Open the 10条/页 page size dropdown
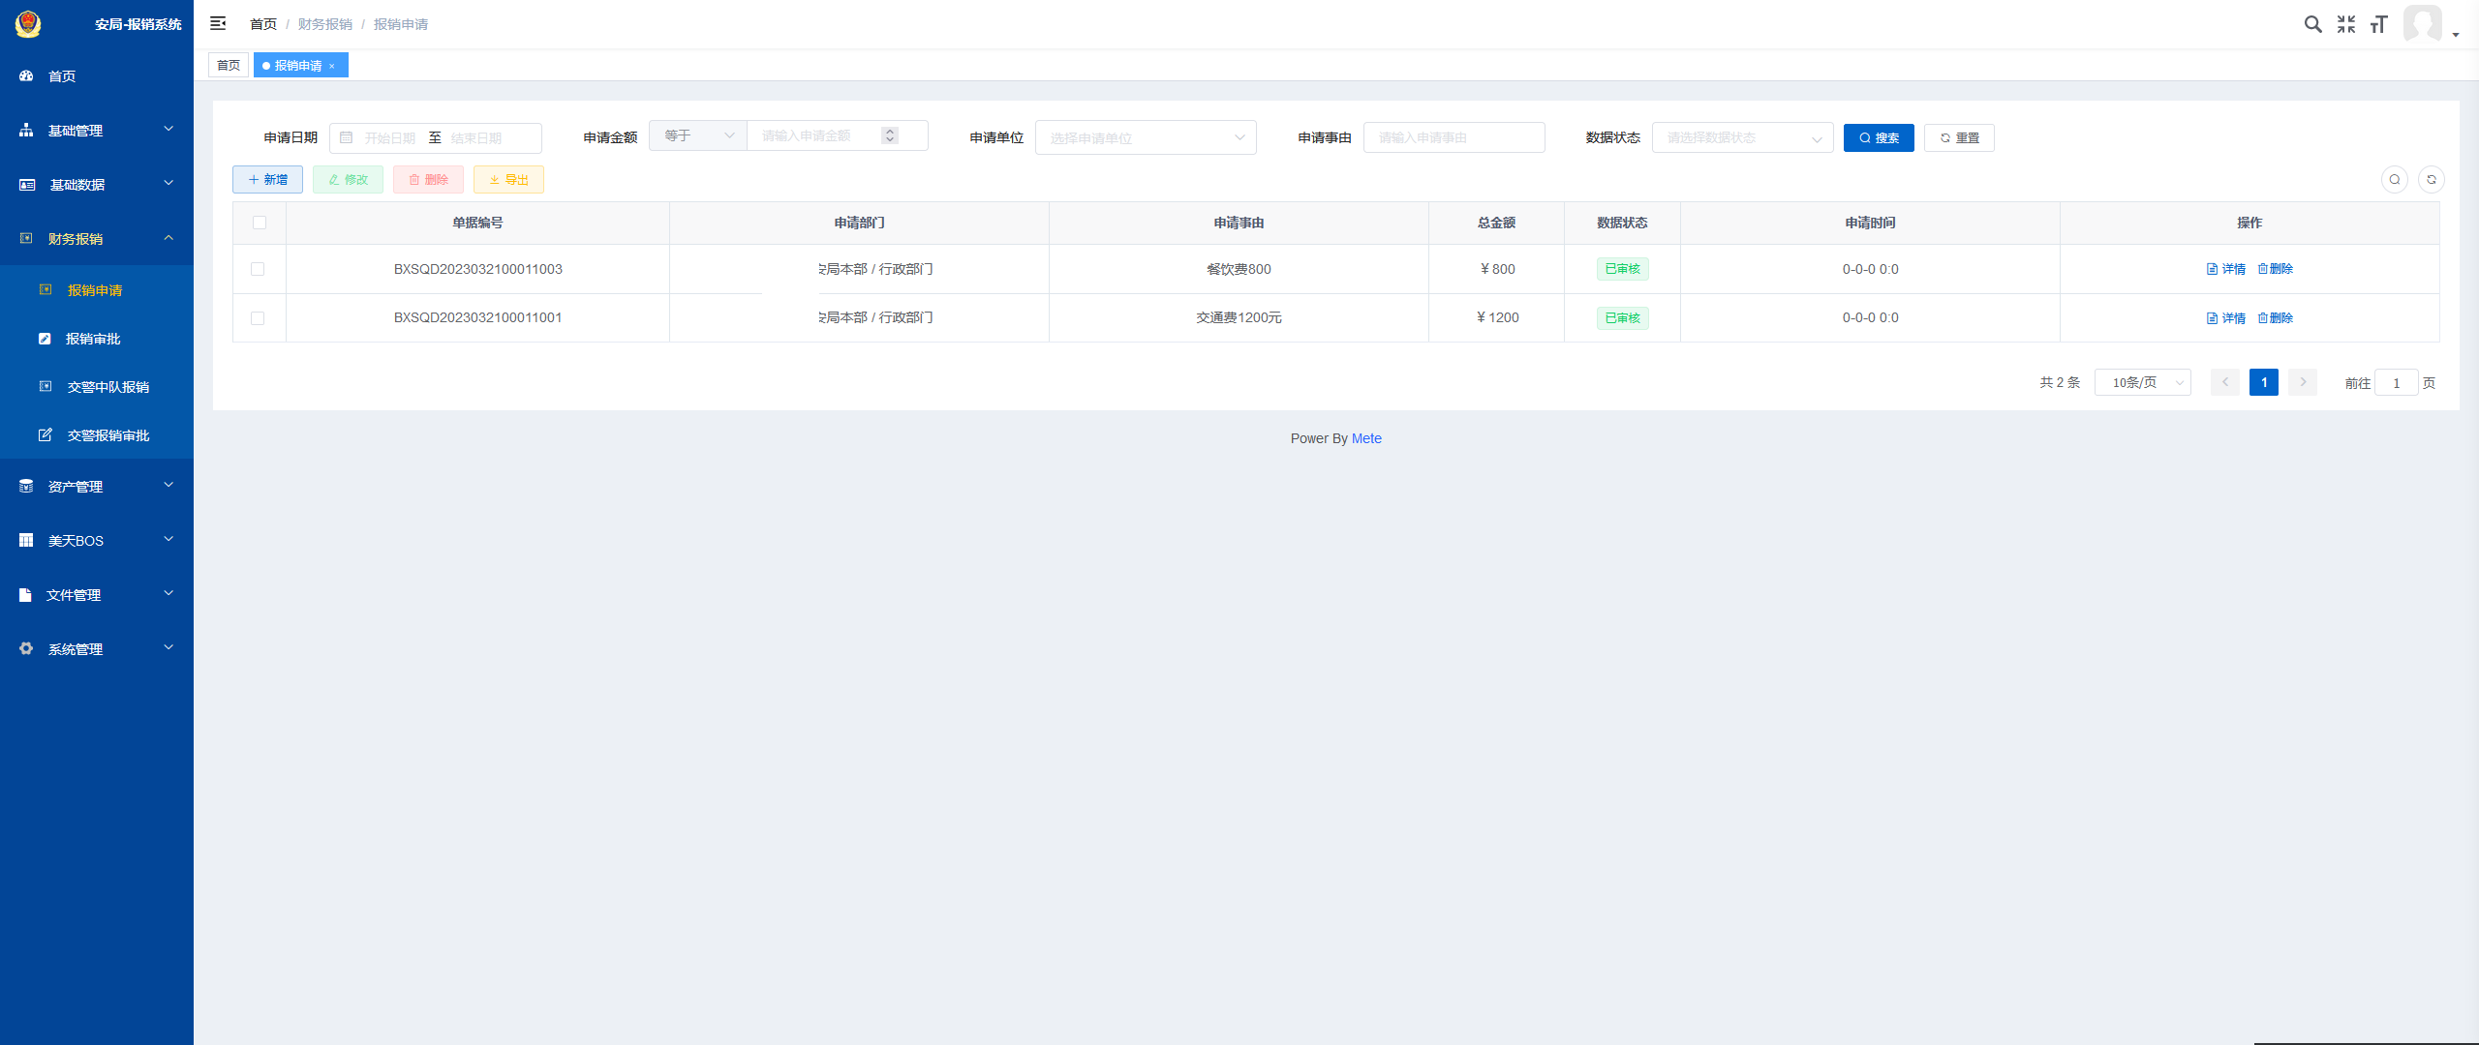The width and height of the screenshot is (2479, 1045). (x=2143, y=382)
